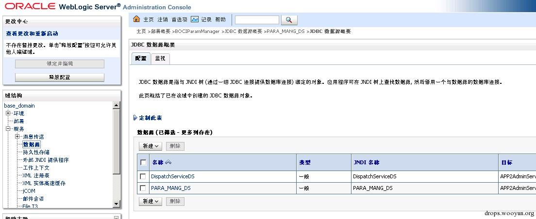Check the DispatchServiceDS row checkbox

(143, 176)
